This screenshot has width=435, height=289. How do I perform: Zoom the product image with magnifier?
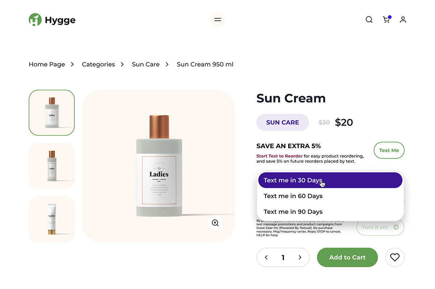(215, 223)
